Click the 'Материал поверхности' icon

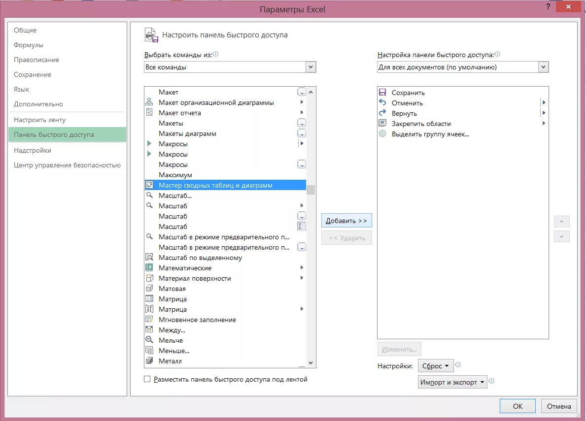(149, 278)
